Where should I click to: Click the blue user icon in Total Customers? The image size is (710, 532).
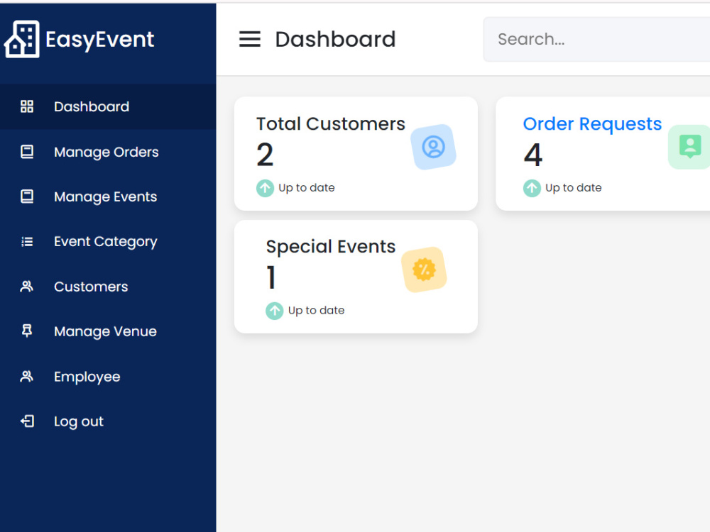coord(433,147)
